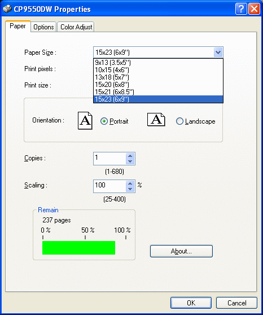Click the Scaling input field

coord(110,186)
